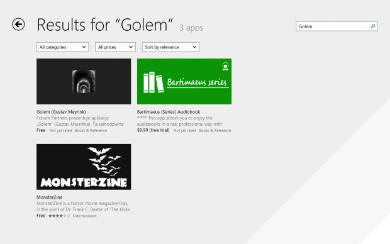Viewport: 390px width, 244px height.
Task: Click the headphone icon on Bartimaeus tile
Action: pyautogui.click(x=225, y=67)
